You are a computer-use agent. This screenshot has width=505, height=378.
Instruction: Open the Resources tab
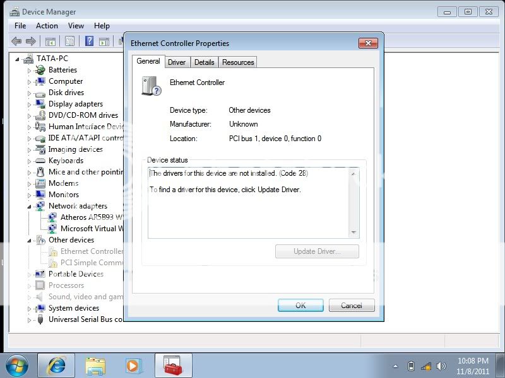pos(238,62)
